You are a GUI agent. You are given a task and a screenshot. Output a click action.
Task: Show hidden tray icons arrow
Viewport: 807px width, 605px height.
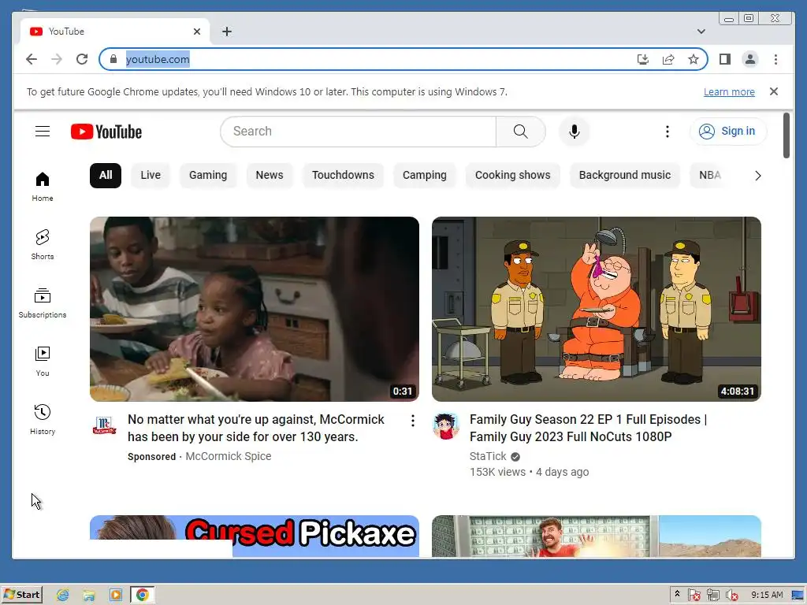[x=677, y=594]
